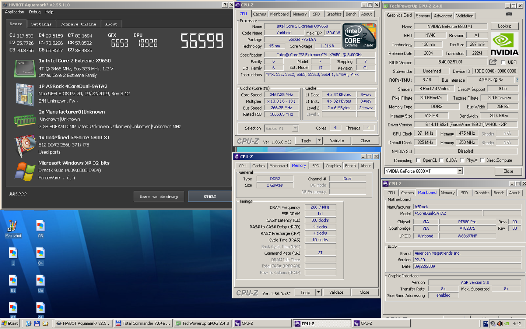Expand Tools dropdown arrow in Memory CPU-Z window
Viewport: 526px width, 329px height.
click(318, 292)
